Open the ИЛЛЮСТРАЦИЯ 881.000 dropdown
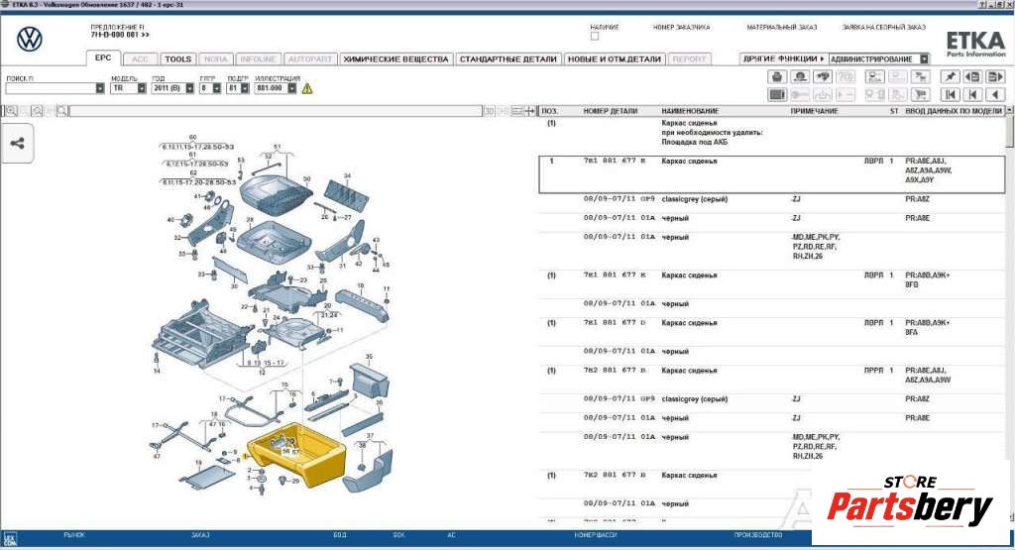1015x550 pixels. [x=292, y=88]
